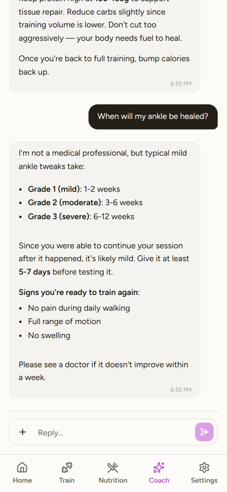Open the Train dumbbell icon
This screenshot has height=492, width=227.
tap(67, 468)
